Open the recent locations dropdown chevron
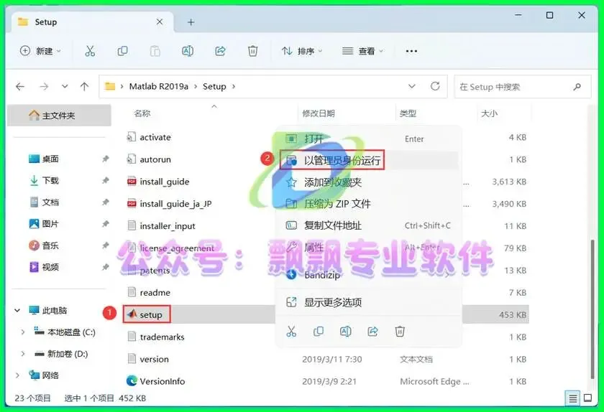The image size is (604, 412). pos(65,87)
